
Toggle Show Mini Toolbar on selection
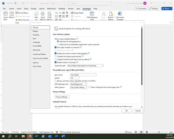click(55, 47)
